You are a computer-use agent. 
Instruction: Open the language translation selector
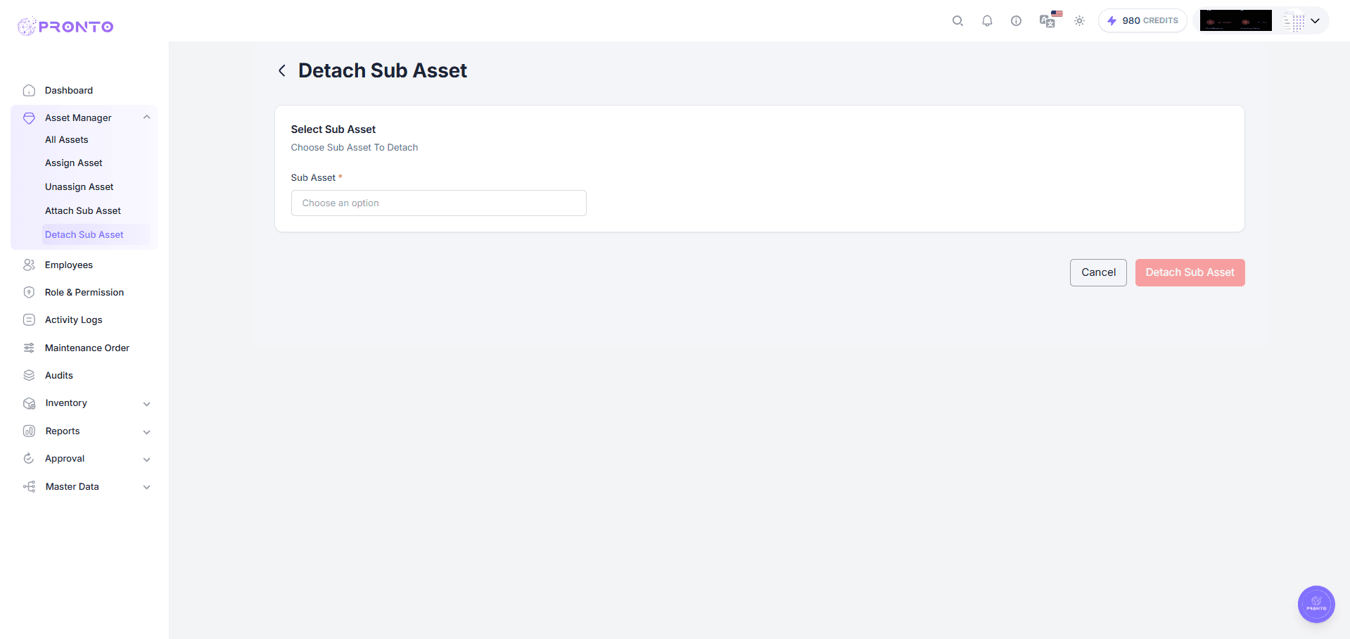(x=1047, y=21)
